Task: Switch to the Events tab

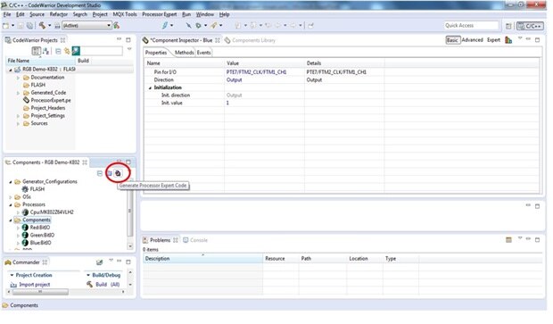Action: pos(203,53)
